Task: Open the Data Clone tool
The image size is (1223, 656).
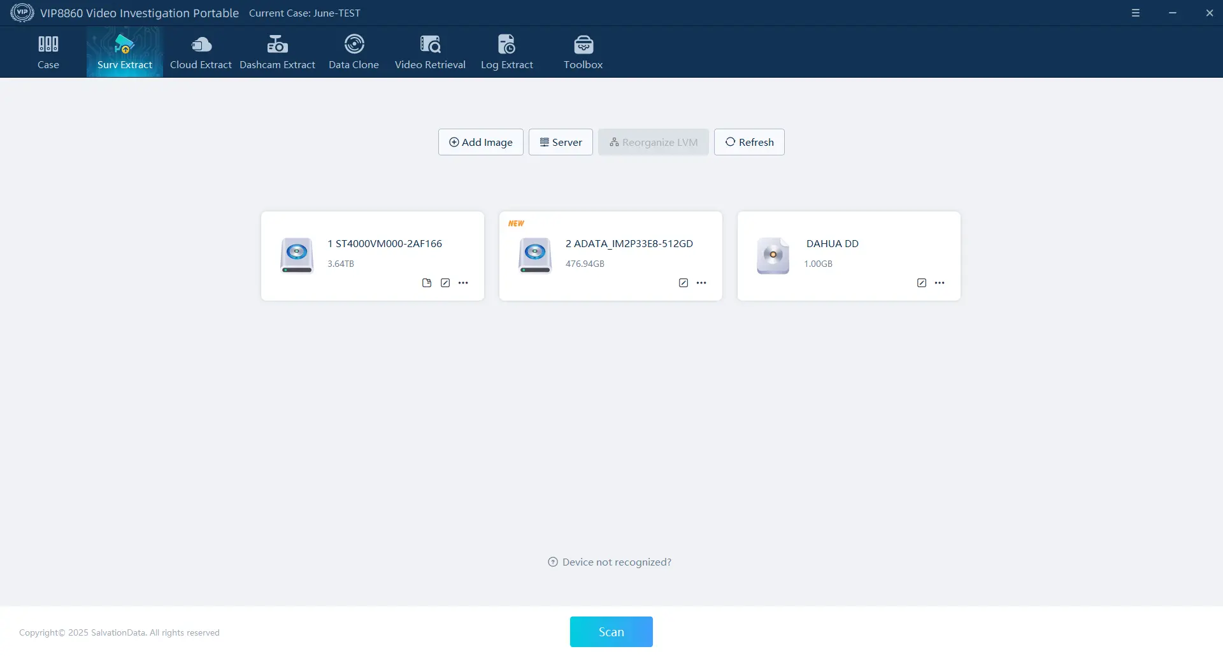Action: click(x=354, y=52)
